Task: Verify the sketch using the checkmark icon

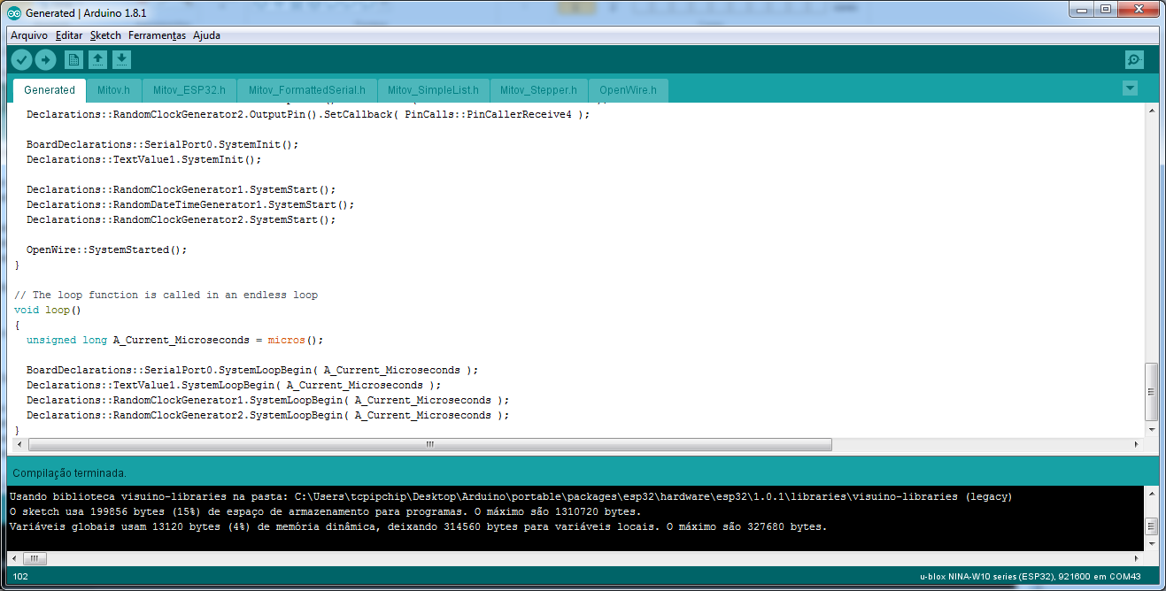Action: click(x=21, y=59)
